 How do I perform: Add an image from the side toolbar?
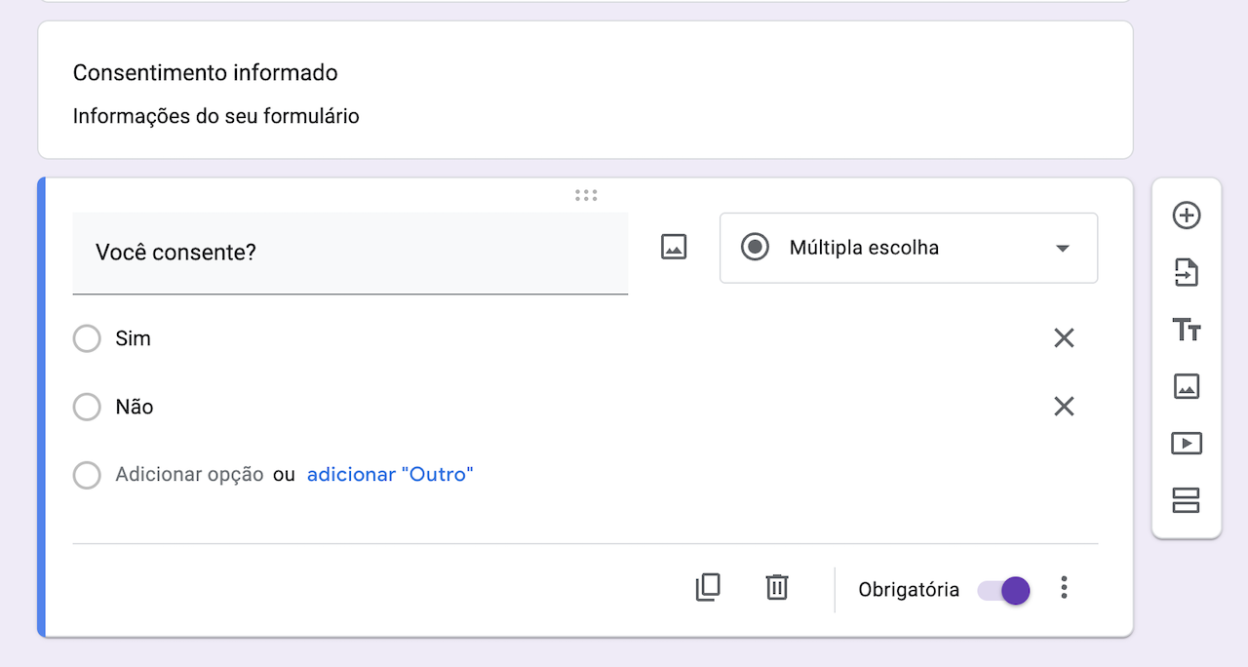(1186, 387)
